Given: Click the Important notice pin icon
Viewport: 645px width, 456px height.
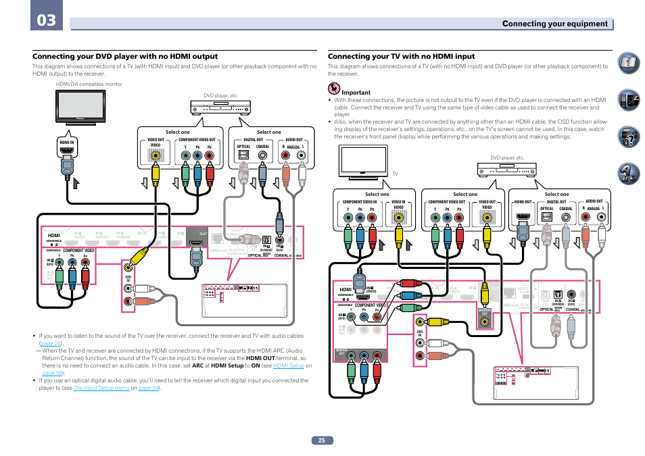Looking at the screenshot, I should click(x=333, y=88).
